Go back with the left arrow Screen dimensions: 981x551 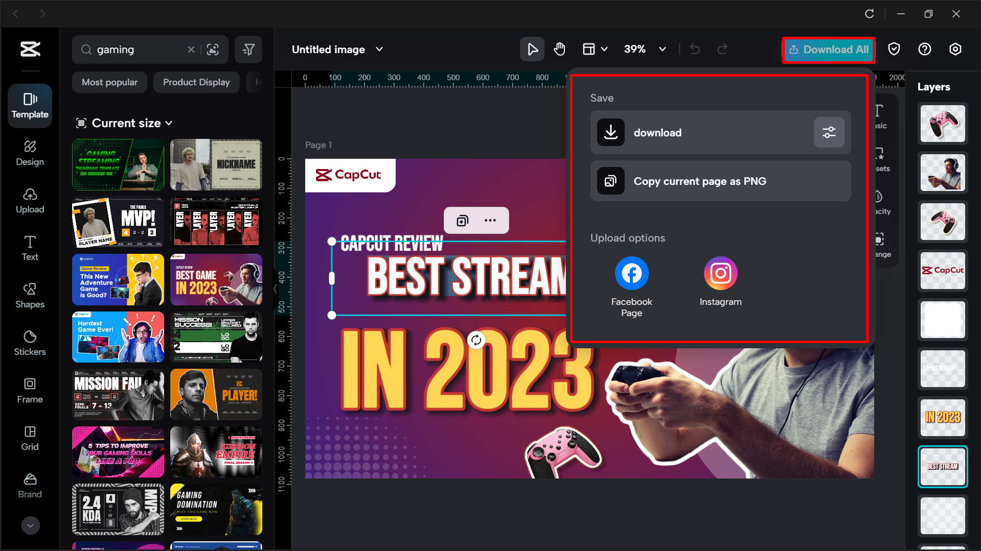point(15,14)
